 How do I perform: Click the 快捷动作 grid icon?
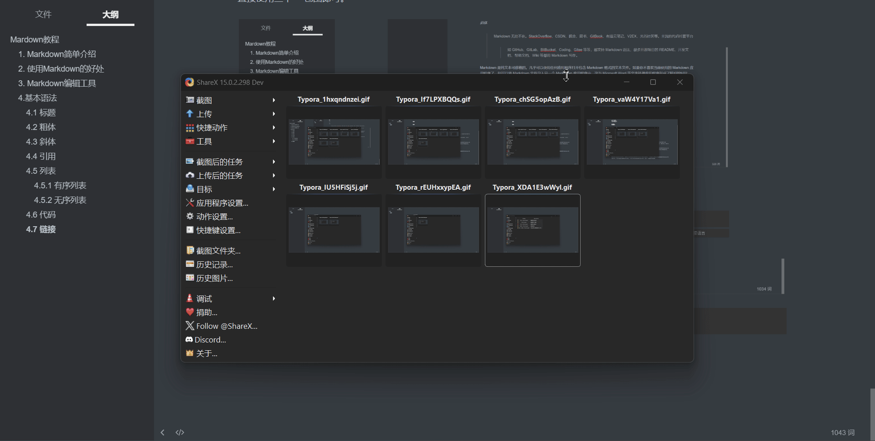pyautogui.click(x=190, y=128)
